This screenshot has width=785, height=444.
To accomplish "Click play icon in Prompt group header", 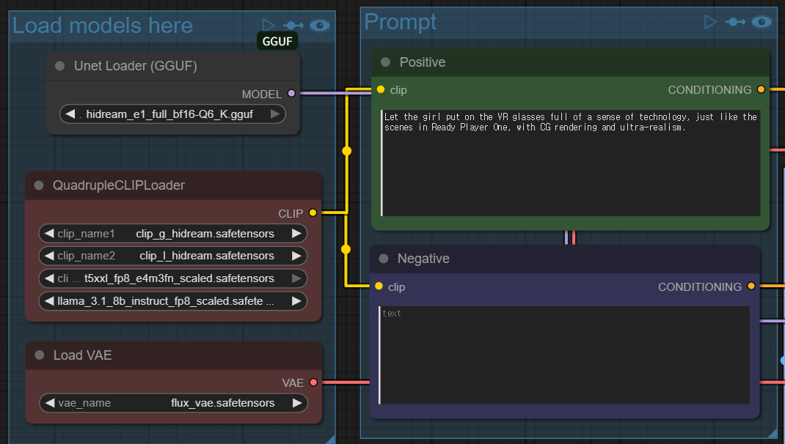I will (x=710, y=22).
